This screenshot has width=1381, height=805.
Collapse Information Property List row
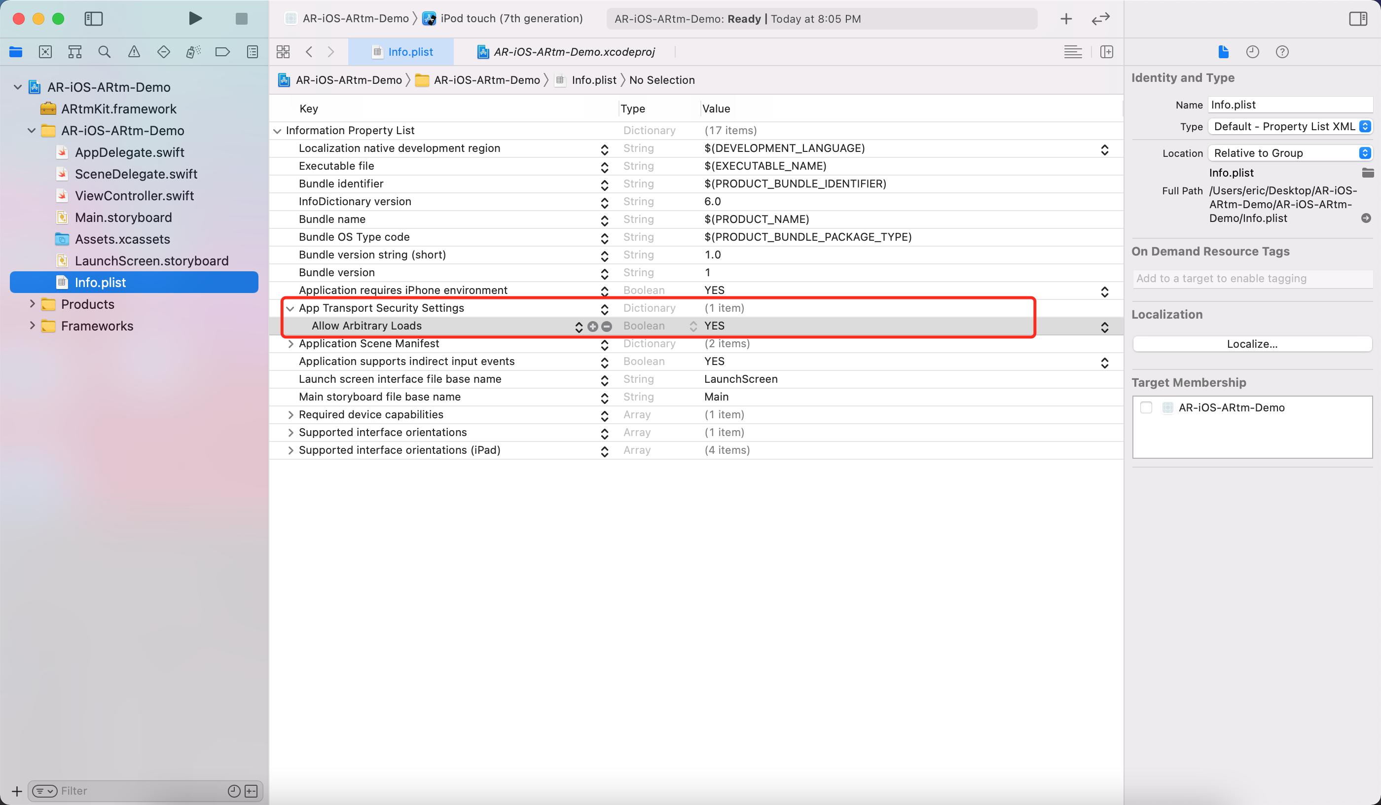[x=277, y=130]
